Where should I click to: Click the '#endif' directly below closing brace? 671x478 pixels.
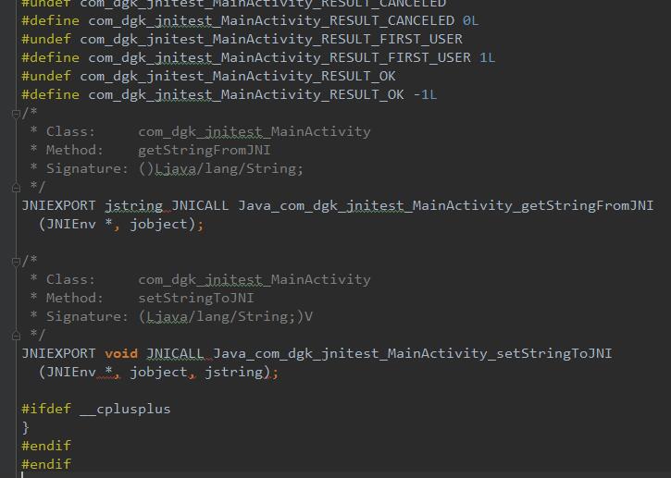[46, 446]
